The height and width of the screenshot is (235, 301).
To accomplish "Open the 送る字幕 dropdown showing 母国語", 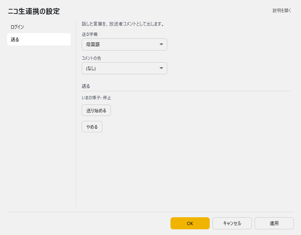I will [x=124, y=44].
